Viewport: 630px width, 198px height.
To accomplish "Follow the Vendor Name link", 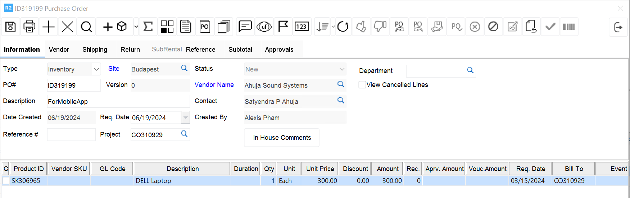I will [214, 85].
